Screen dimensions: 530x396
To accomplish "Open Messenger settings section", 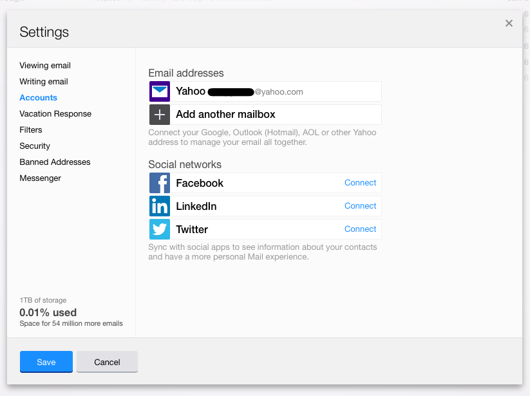I will tap(41, 178).
